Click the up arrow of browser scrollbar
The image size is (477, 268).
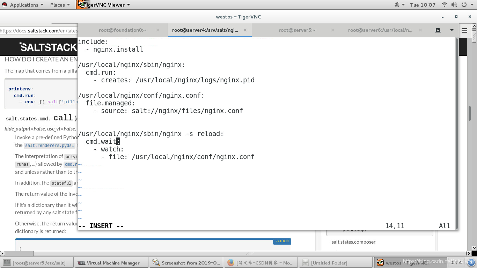[x=474, y=26]
